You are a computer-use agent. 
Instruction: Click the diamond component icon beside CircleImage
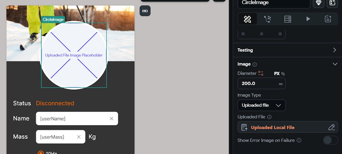(319, 3)
